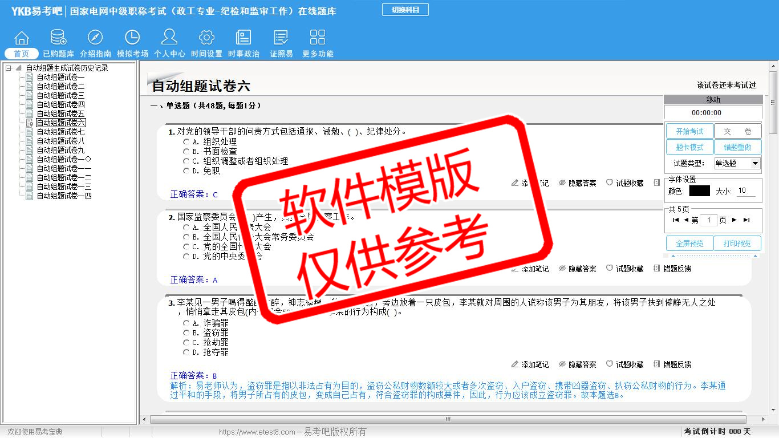Choose option B 盗窃罪 in question 3

[186, 332]
